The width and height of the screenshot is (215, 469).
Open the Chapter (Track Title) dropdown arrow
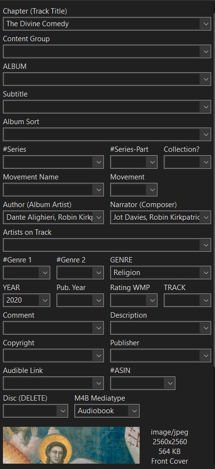(206, 24)
